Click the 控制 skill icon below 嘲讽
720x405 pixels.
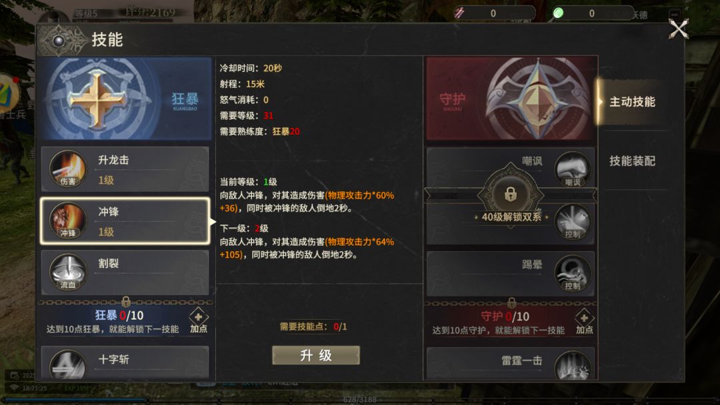click(572, 222)
